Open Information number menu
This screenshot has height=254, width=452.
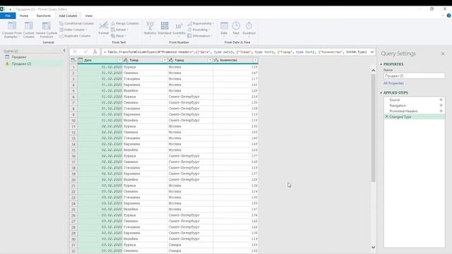tap(200, 36)
